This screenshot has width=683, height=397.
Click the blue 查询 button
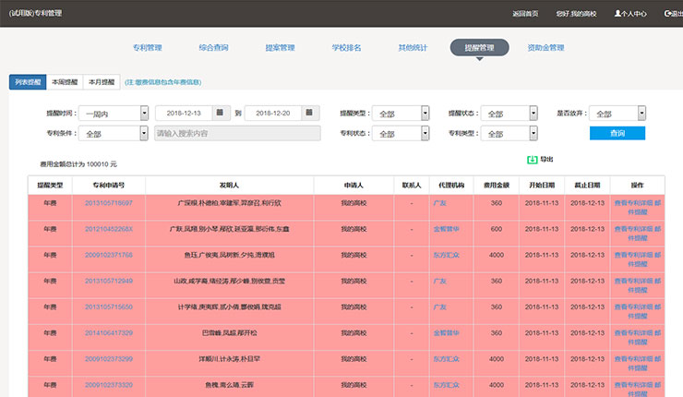[617, 133]
